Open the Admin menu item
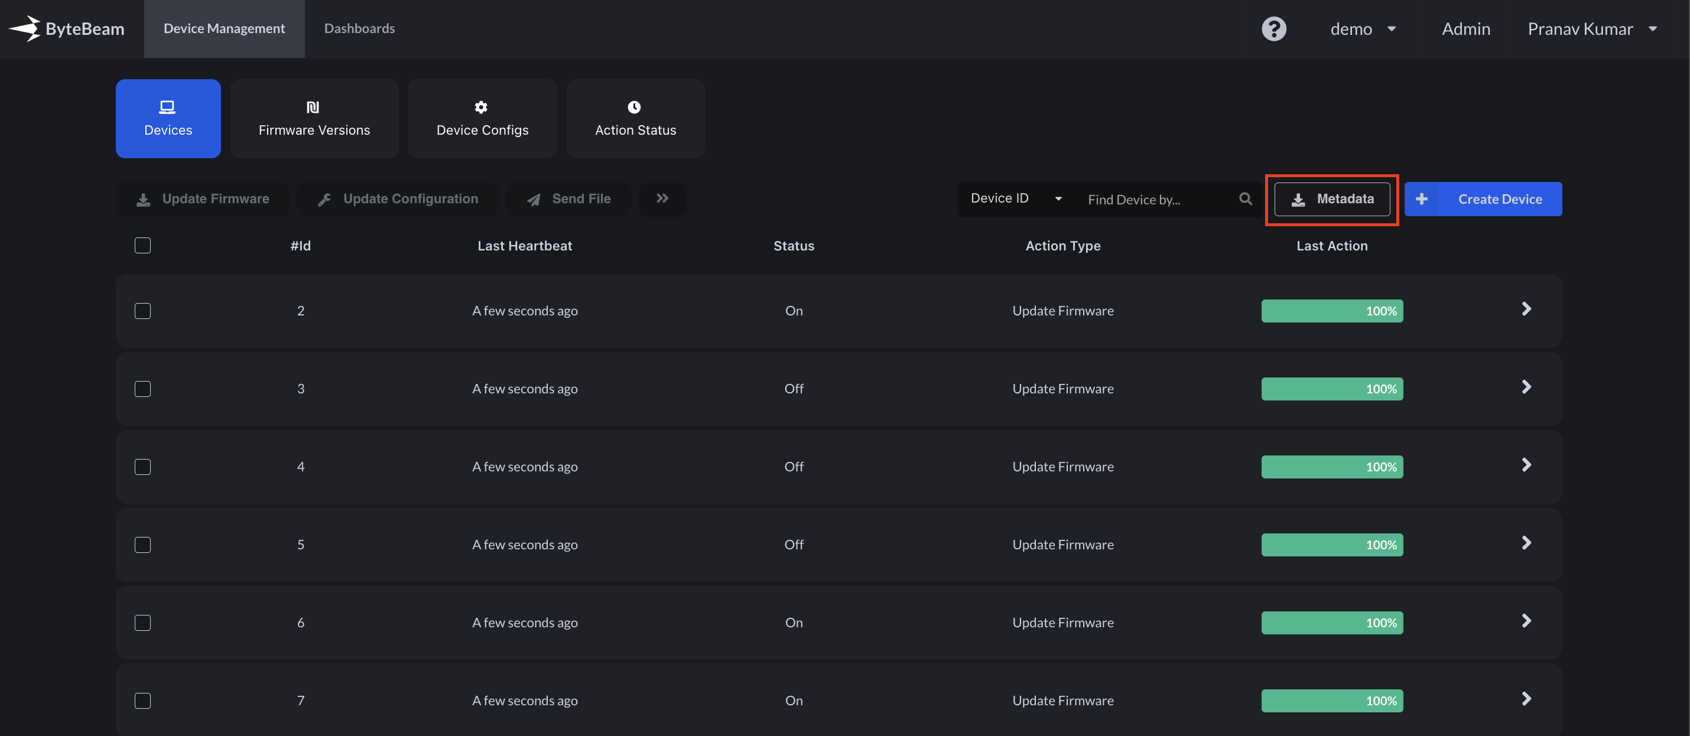 pyautogui.click(x=1465, y=29)
